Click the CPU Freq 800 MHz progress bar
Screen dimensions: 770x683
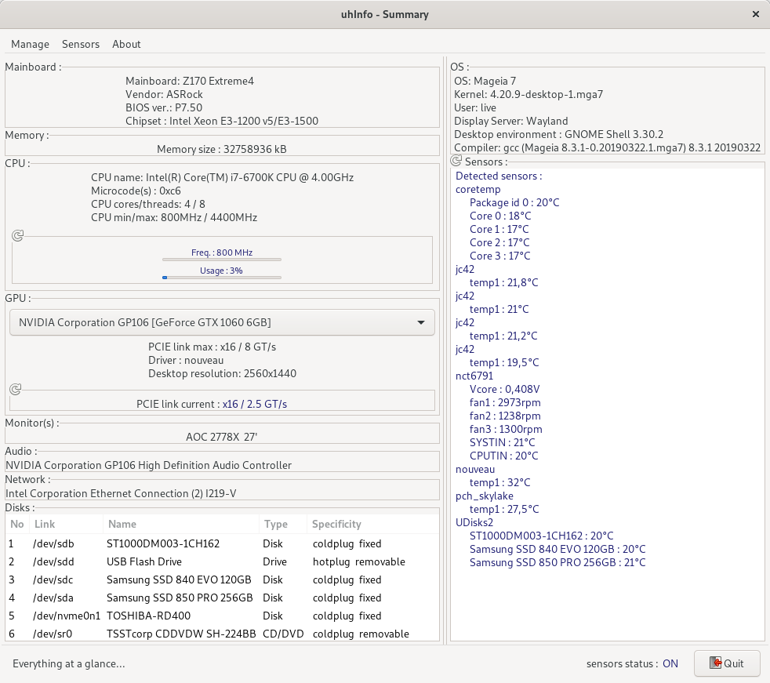(x=222, y=260)
